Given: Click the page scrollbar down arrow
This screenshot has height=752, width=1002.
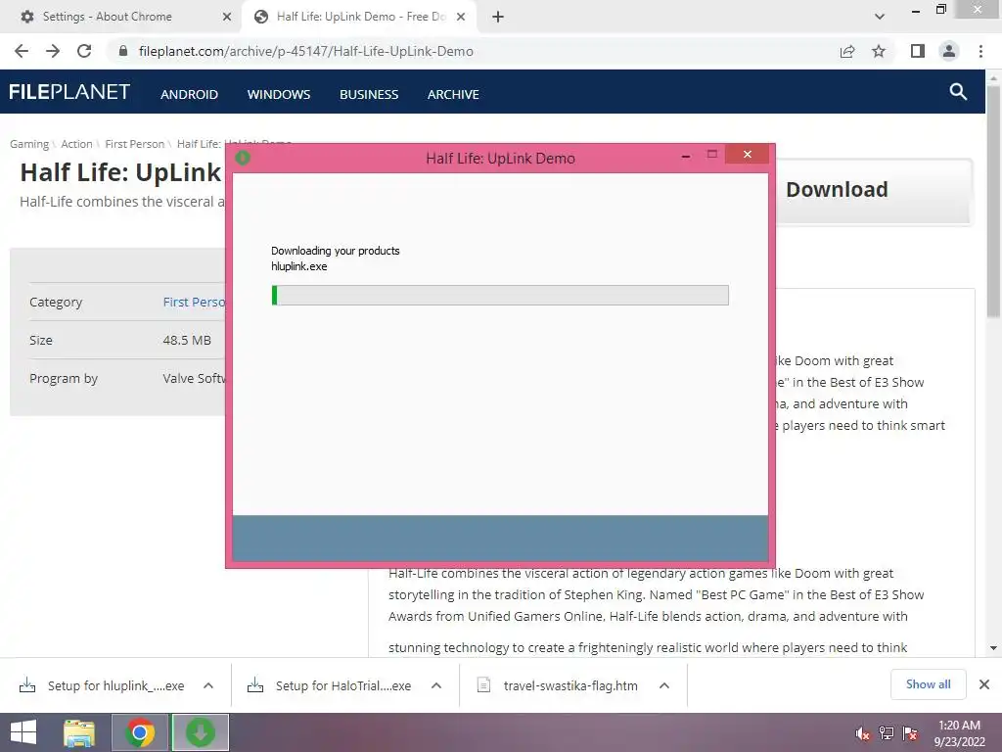Looking at the screenshot, I should point(993,648).
